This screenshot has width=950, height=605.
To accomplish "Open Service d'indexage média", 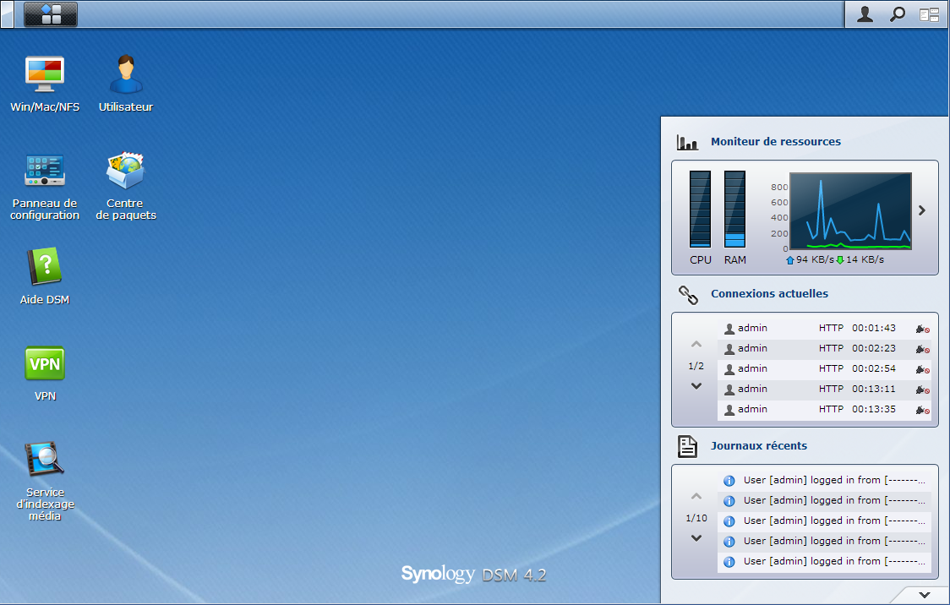I will tap(45, 460).
